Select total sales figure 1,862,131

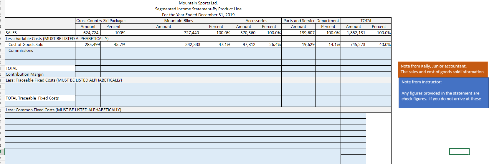[354, 33]
